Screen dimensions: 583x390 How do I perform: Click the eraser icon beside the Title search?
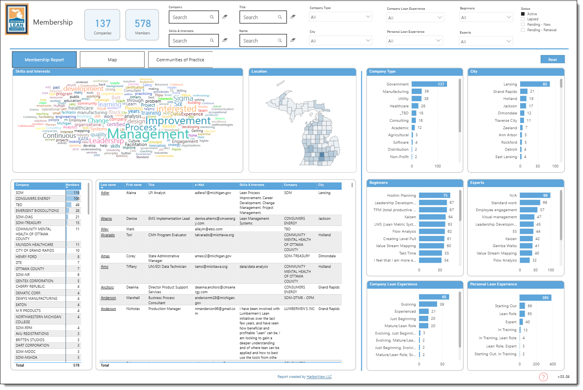(292, 17)
